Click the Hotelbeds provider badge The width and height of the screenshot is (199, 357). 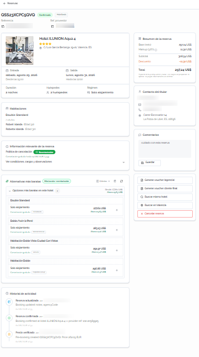pos(61,15)
